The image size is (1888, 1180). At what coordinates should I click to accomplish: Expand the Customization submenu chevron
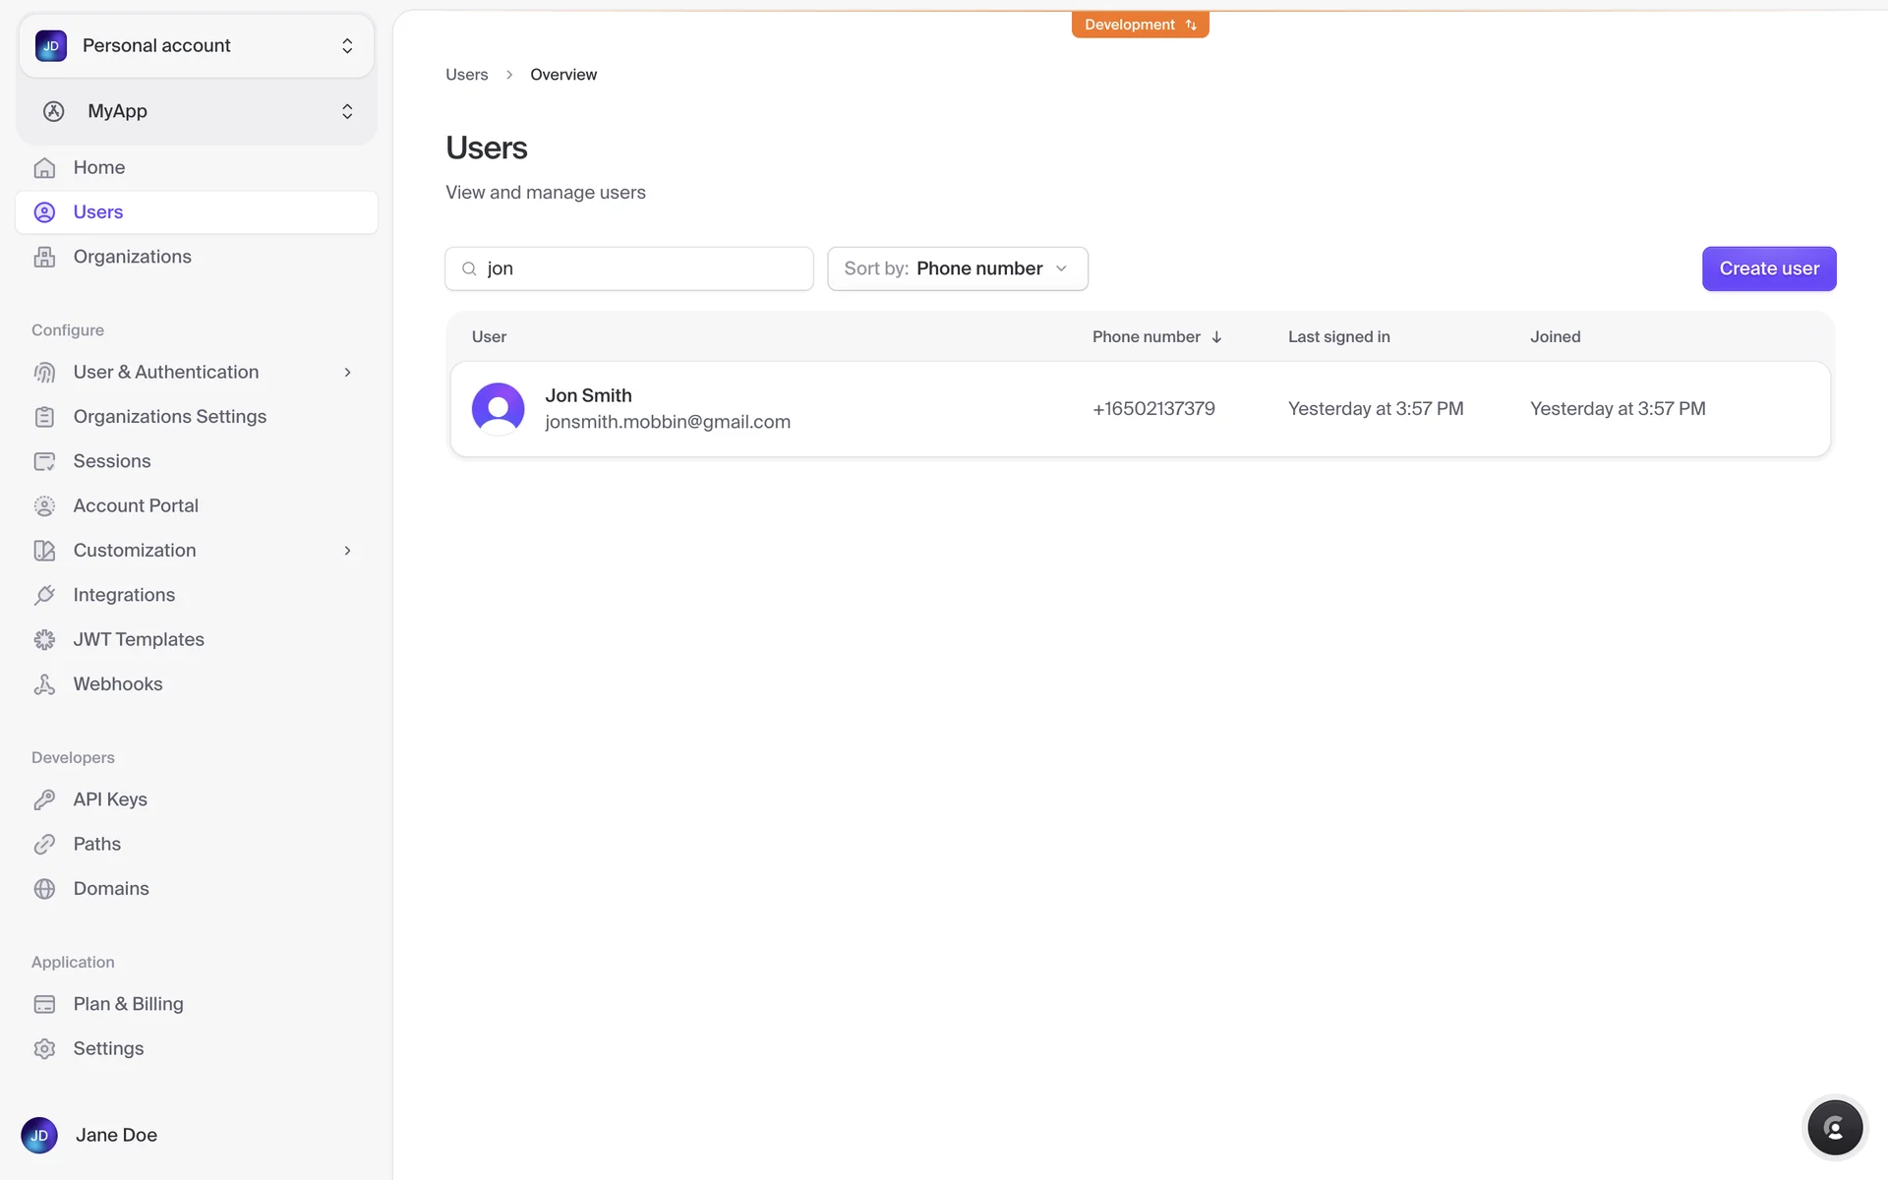pyautogui.click(x=347, y=551)
